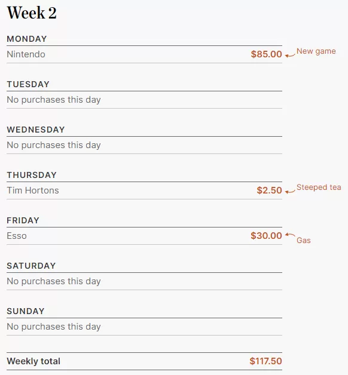This screenshot has height=375, width=348.
Task: Click the MONDAY day header
Action: 27,39
